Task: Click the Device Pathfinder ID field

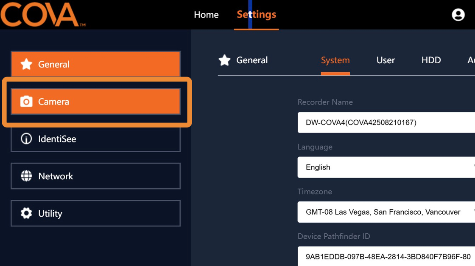Action: 386,256
